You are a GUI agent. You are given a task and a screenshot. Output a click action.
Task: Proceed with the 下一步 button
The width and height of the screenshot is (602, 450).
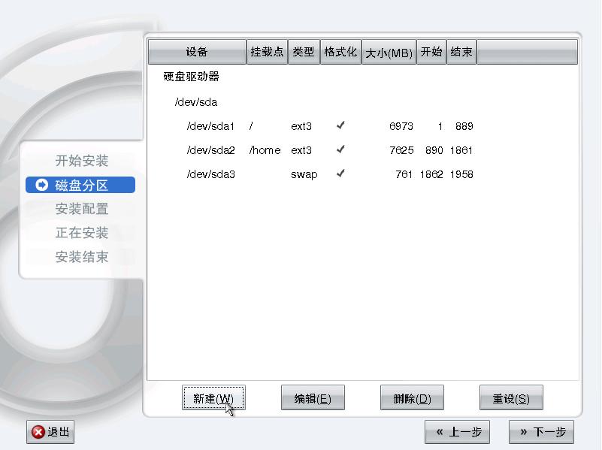pos(541,432)
